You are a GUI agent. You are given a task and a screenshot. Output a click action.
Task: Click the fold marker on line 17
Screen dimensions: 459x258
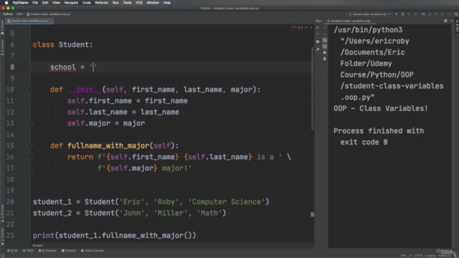[30, 168]
